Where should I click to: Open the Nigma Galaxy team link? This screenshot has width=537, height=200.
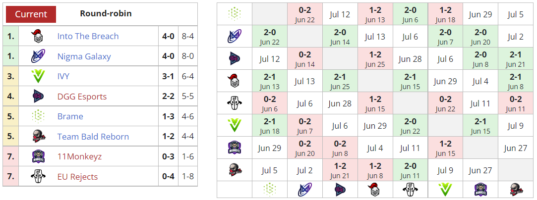(84, 56)
